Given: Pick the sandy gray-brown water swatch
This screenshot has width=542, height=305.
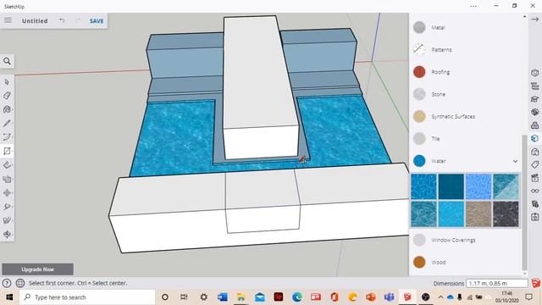Looking at the screenshot, I should coord(478,214).
